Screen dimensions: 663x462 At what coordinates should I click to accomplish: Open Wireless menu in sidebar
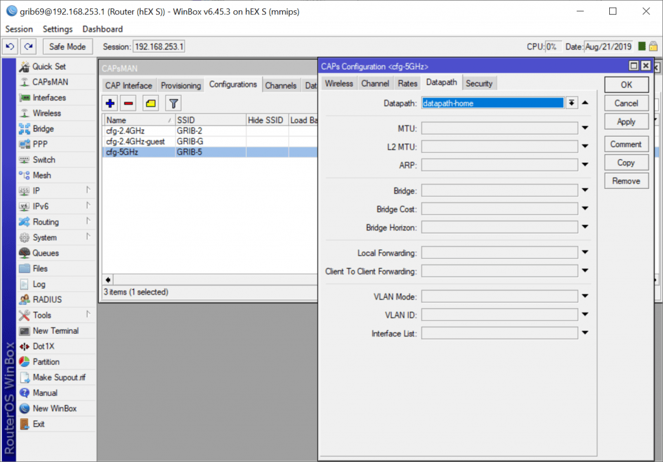point(47,113)
